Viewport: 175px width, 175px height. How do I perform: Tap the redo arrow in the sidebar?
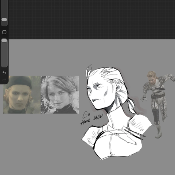point(4,80)
